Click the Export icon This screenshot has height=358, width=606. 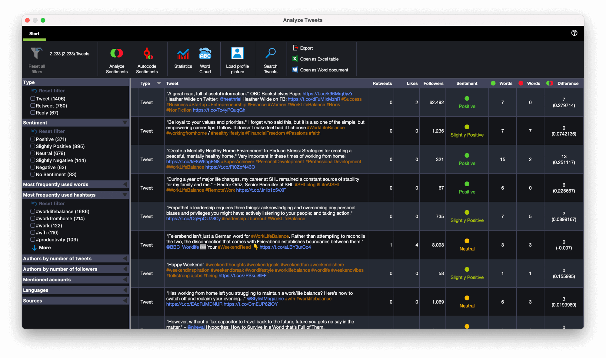pyautogui.click(x=295, y=48)
